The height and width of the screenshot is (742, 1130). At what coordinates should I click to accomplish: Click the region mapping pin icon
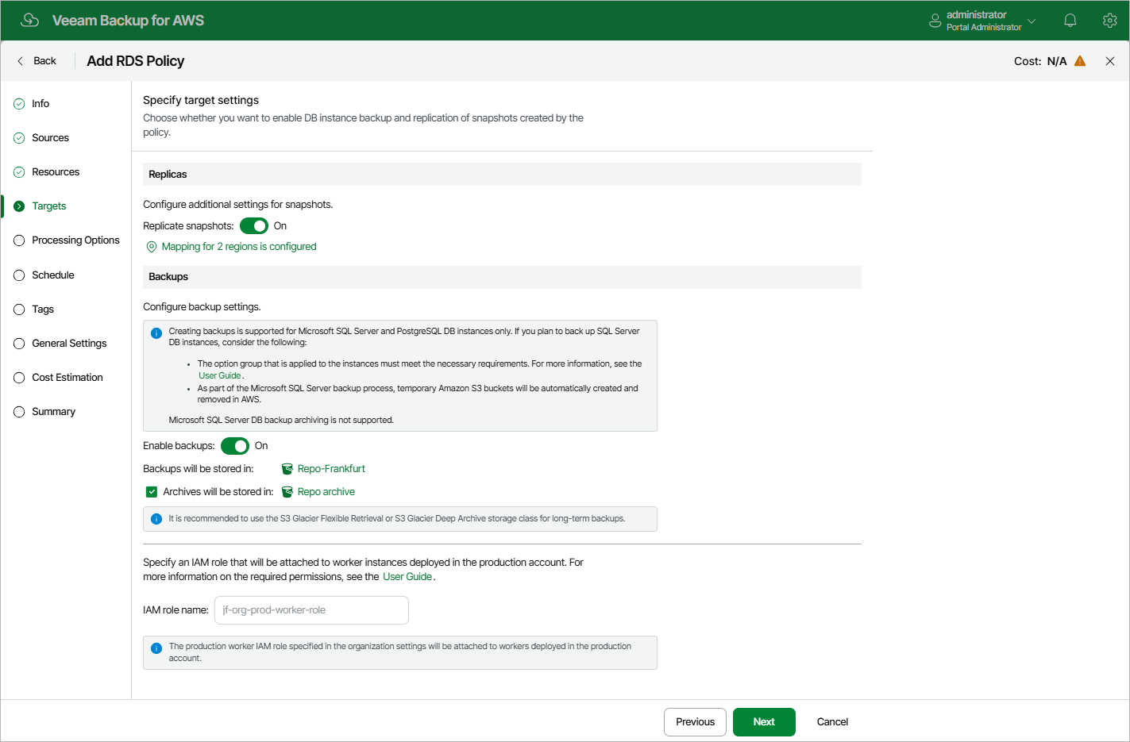[x=152, y=247]
